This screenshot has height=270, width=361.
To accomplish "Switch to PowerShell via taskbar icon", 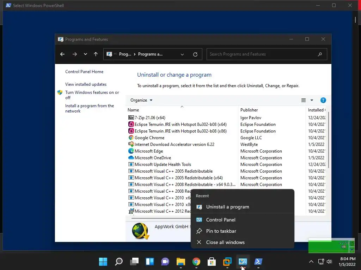I will [258, 262].
